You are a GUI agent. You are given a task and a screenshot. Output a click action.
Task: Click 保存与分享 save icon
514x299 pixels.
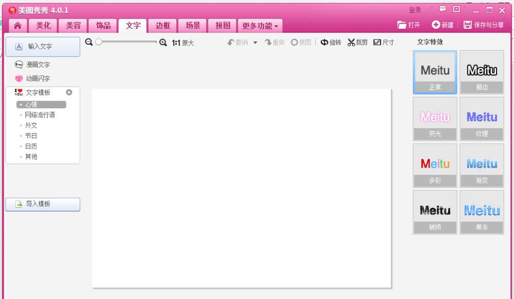point(467,25)
